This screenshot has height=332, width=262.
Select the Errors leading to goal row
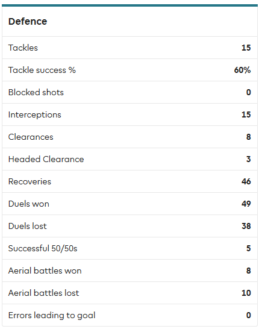(129, 315)
